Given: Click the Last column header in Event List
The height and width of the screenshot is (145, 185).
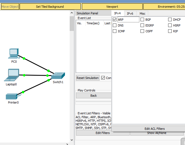Looking at the screenshot, I should (x=107, y=23).
